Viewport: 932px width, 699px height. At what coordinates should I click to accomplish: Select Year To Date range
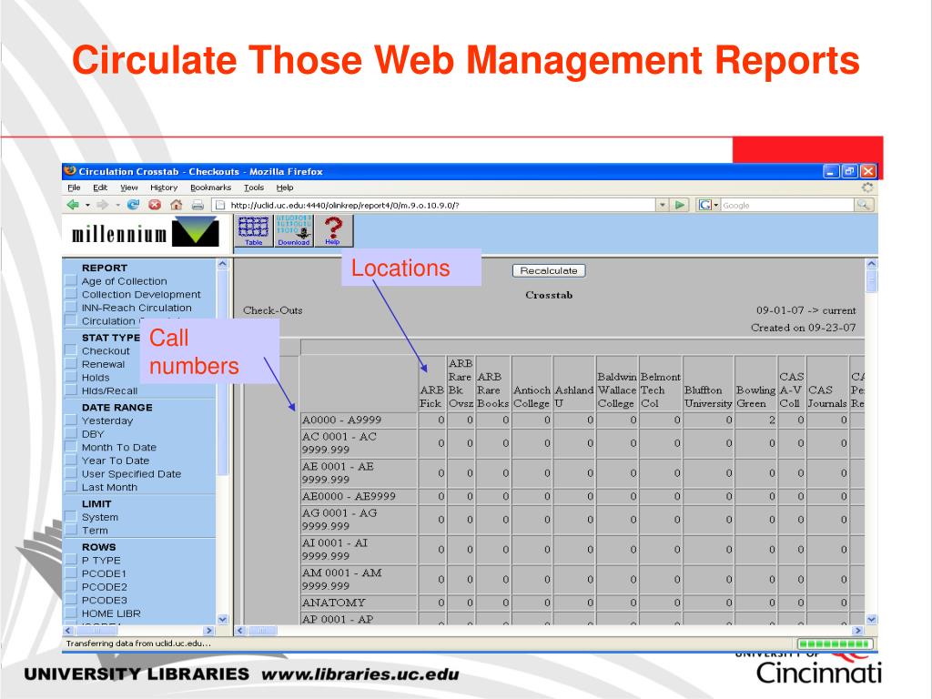tap(116, 461)
